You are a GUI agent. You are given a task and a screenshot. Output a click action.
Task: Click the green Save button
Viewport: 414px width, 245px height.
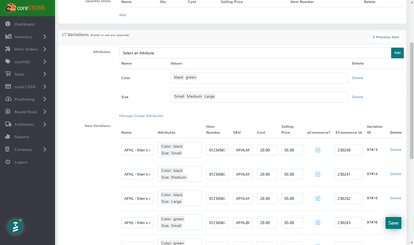pos(393,223)
